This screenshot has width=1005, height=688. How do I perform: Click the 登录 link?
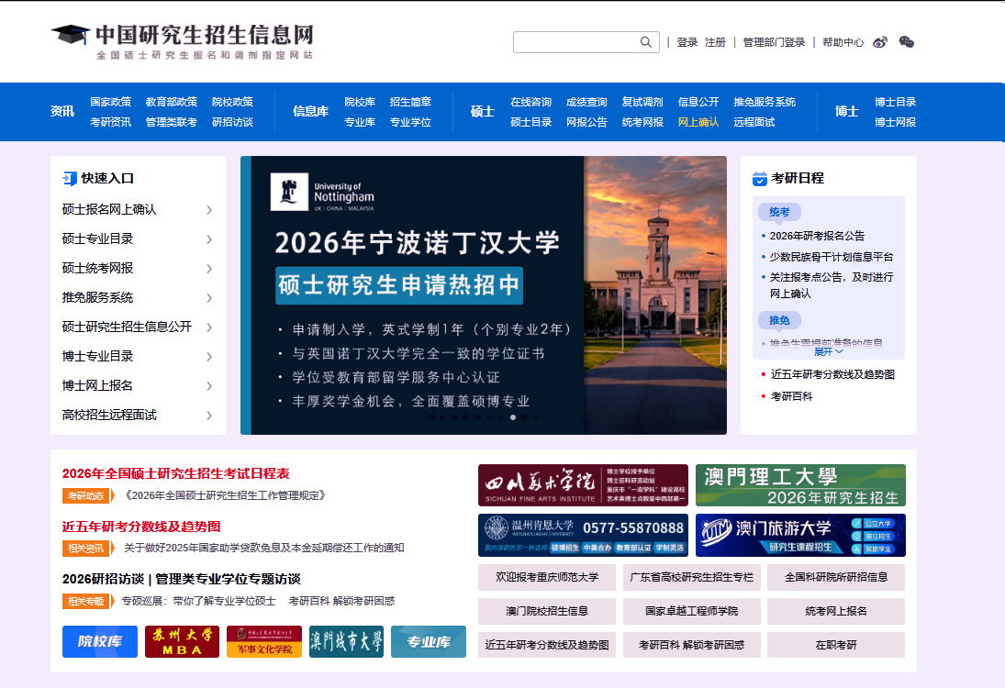pos(687,42)
